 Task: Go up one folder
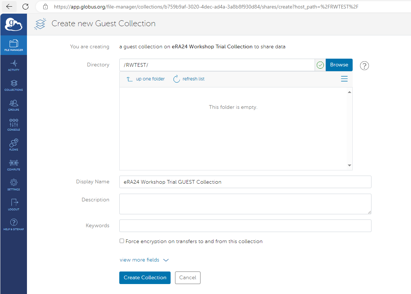(145, 79)
